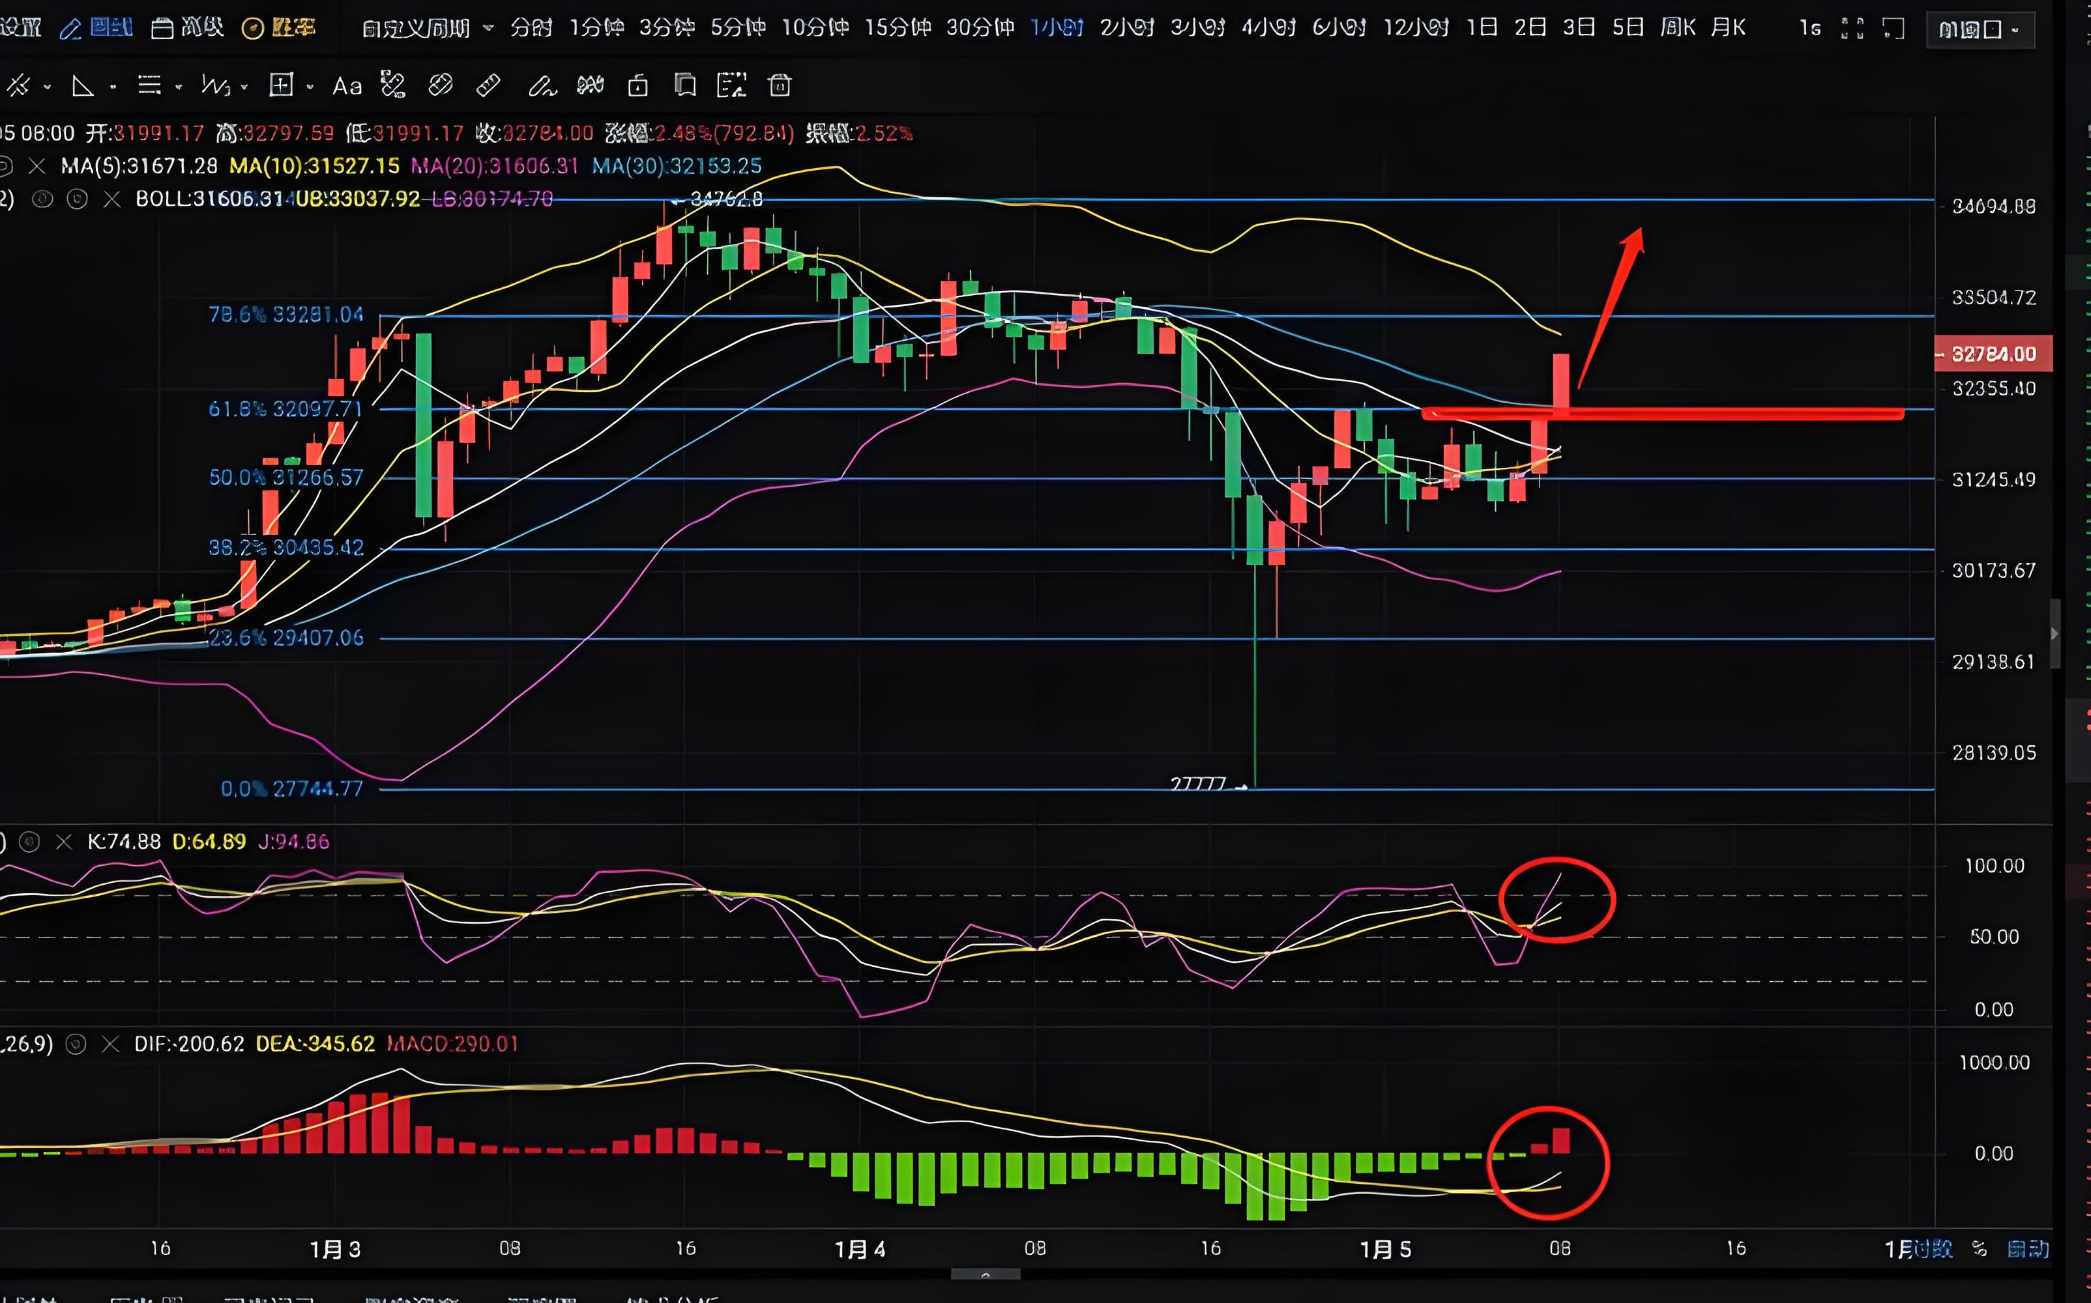2091x1303 pixels.
Task: Select the 1s interval option
Action: 1810,29
